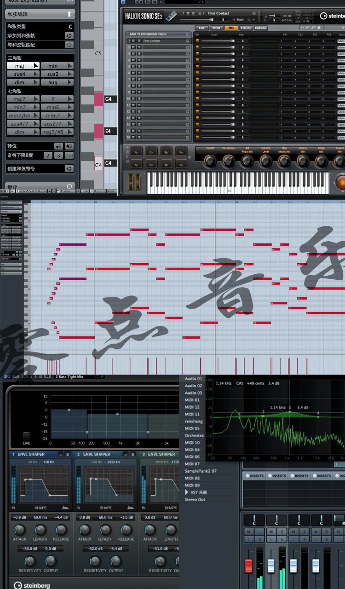Open program dropdown for rack slot 3
345x589 pixels.
(x=188, y=54)
